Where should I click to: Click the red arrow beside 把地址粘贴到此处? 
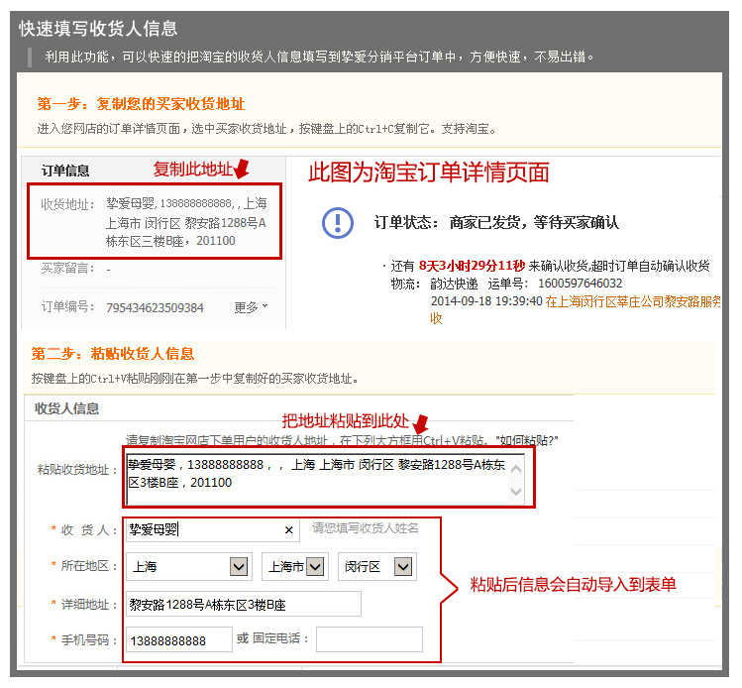419,425
